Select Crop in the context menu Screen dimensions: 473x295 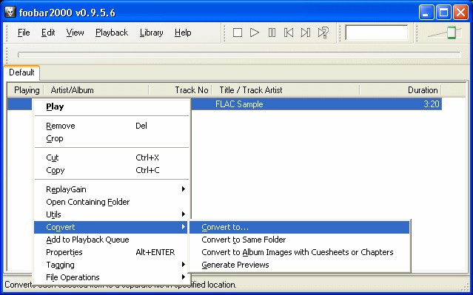click(113, 138)
